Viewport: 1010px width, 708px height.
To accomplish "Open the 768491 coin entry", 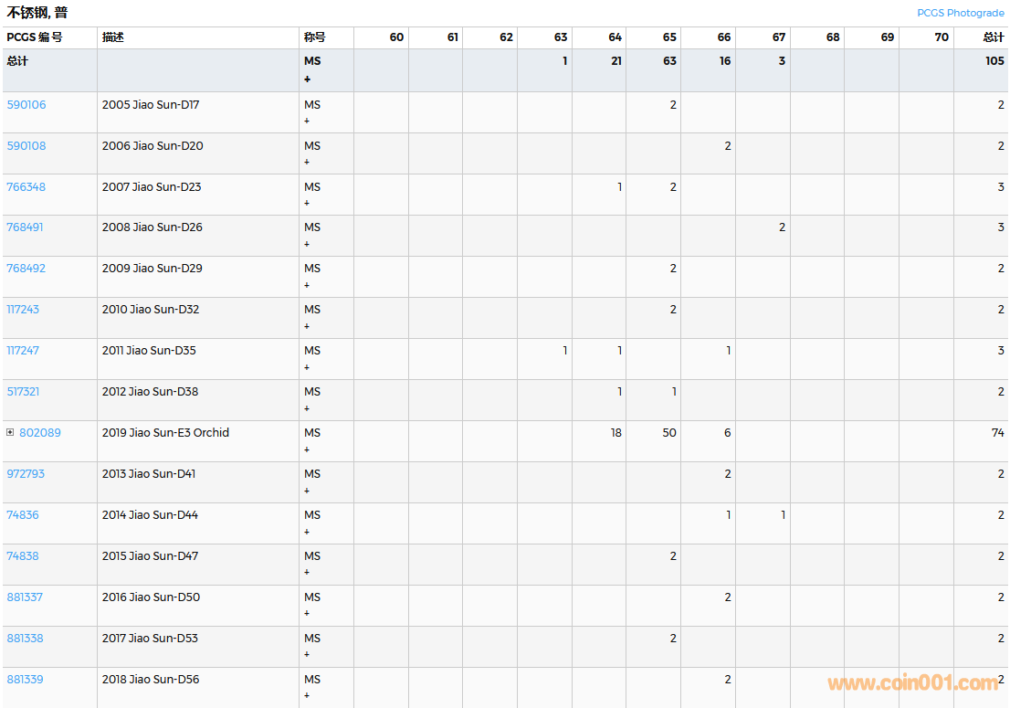I will [26, 227].
